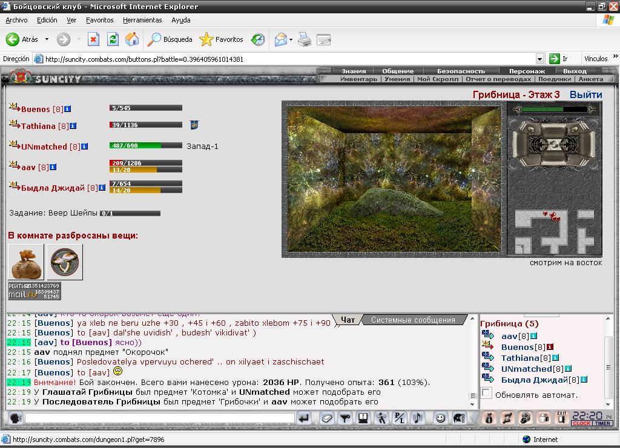Click the Задание Веер Шейлы 0/1 progress bar

tap(130, 213)
